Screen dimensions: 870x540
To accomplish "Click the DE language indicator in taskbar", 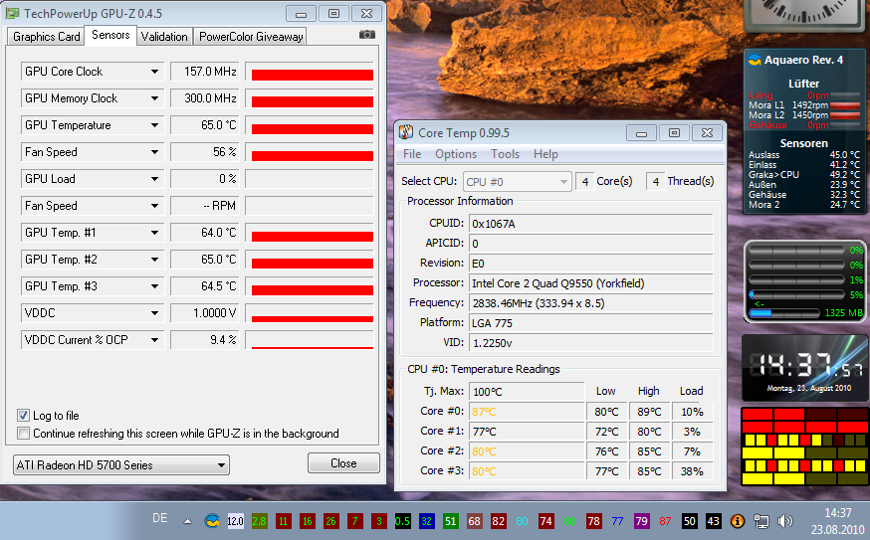I will pos(160,518).
